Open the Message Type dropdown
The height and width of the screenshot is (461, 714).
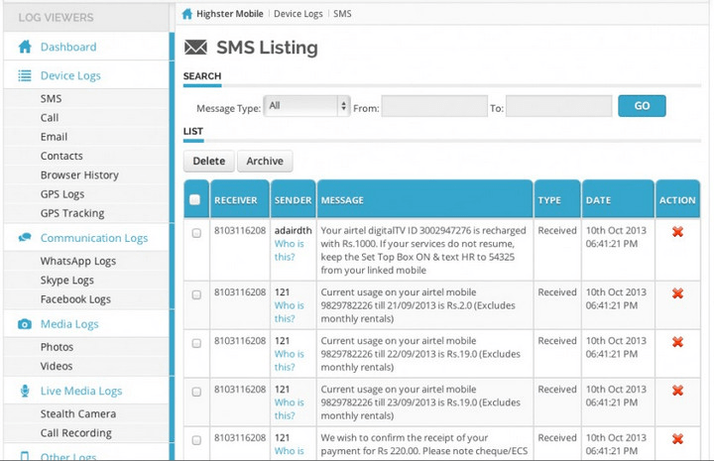pos(306,106)
